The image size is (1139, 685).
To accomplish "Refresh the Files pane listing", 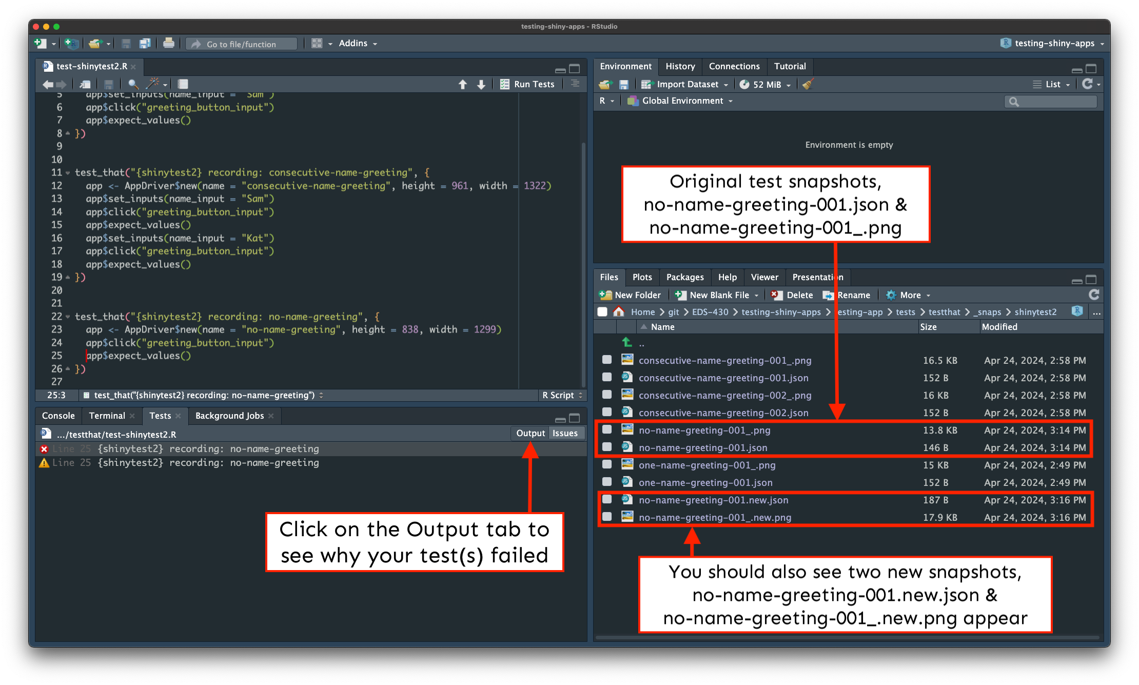I will pyautogui.click(x=1094, y=295).
